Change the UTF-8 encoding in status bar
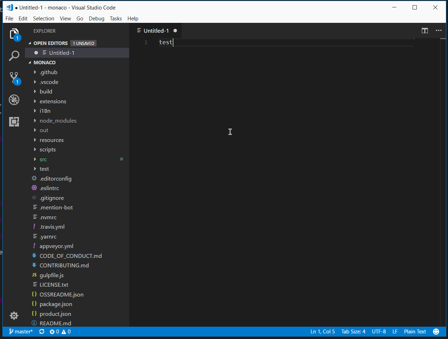448x339 pixels. [x=379, y=331]
